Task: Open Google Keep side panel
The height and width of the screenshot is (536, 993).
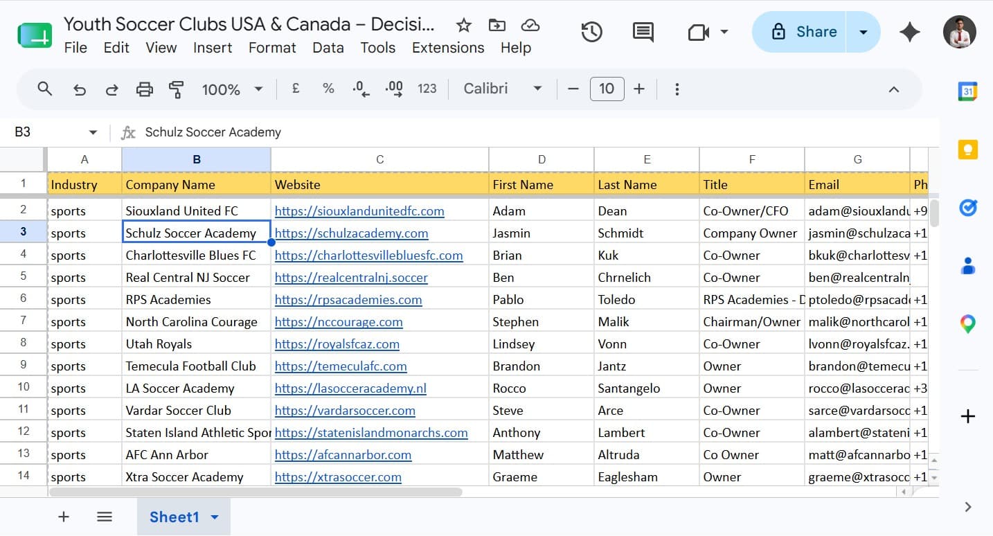Action: 967,150
